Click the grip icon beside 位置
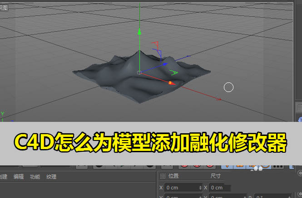 pyautogui.click(x=163, y=176)
